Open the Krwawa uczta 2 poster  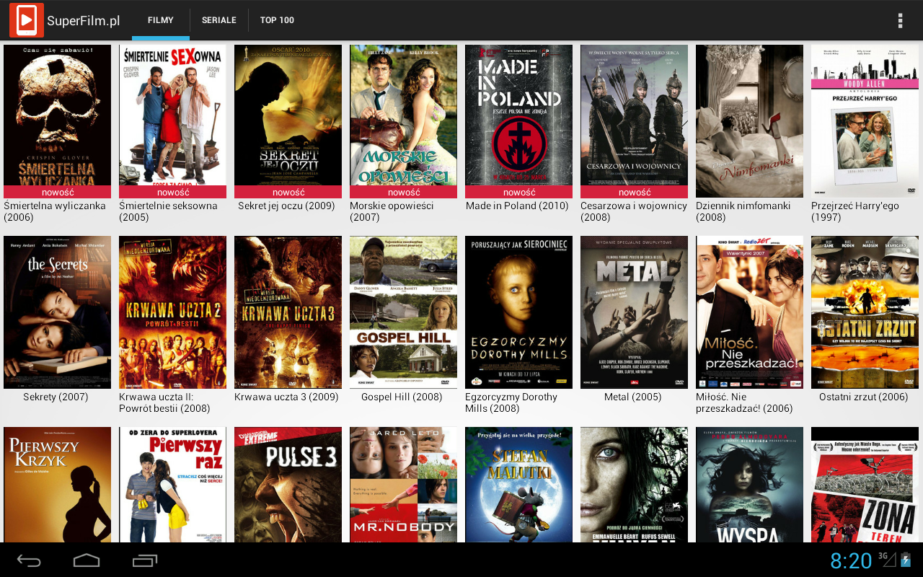(173, 312)
